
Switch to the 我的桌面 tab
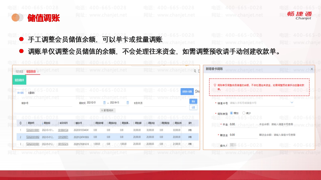[x=19, y=71]
